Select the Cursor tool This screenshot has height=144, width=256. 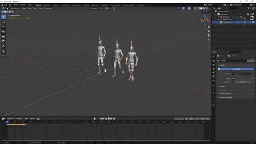tap(4, 22)
